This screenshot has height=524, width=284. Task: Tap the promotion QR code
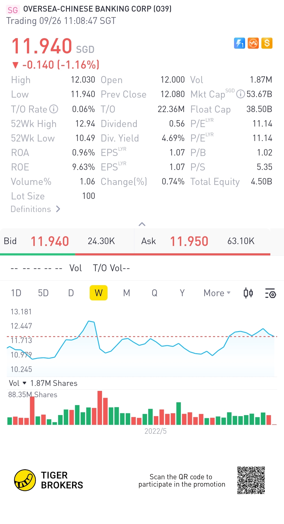tap(251, 480)
